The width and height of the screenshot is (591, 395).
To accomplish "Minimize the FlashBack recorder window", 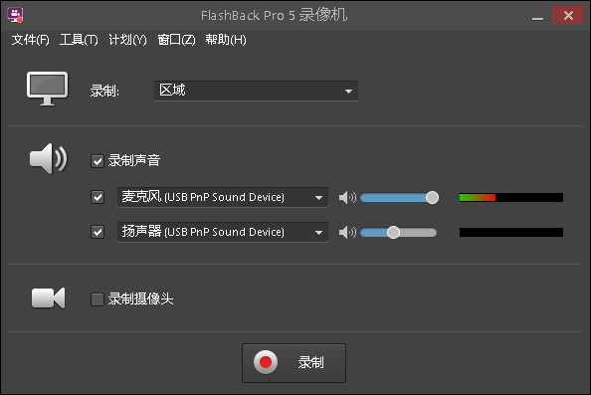I will pyautogui.click(x=538, y=16).
